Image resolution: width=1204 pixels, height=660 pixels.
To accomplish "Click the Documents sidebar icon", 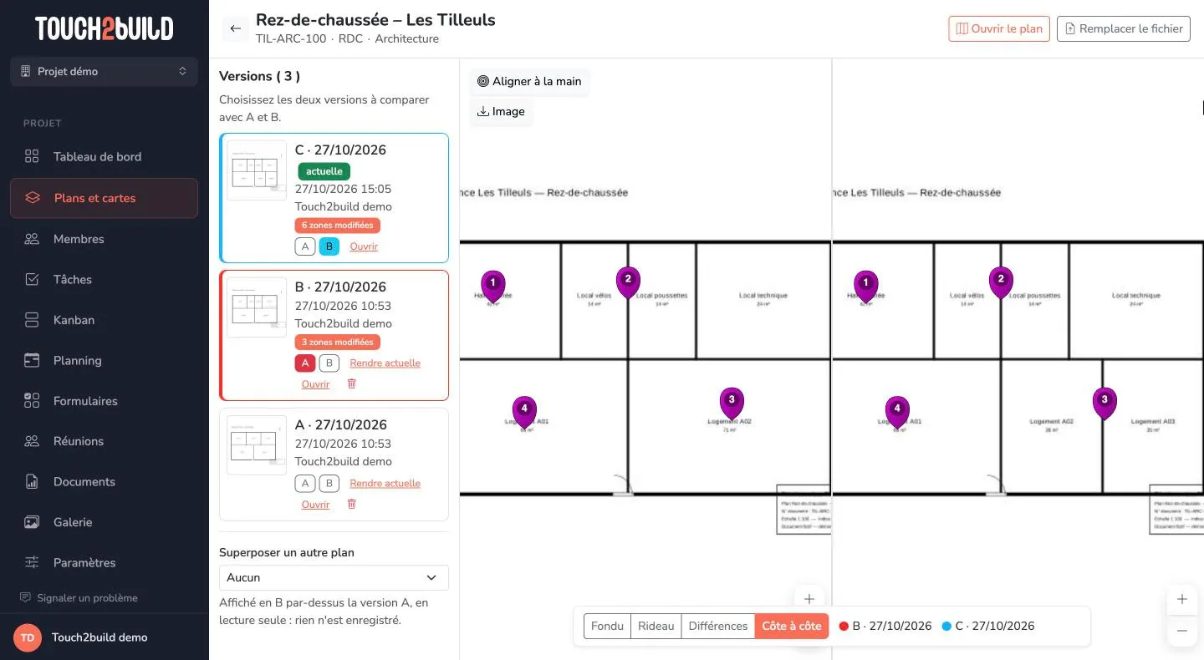I will pyautogui.click(x=32, y=481).
